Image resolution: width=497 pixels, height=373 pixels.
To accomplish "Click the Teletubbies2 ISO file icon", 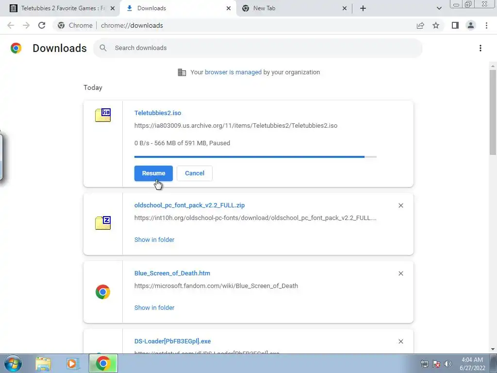I will tap(103, 115).
